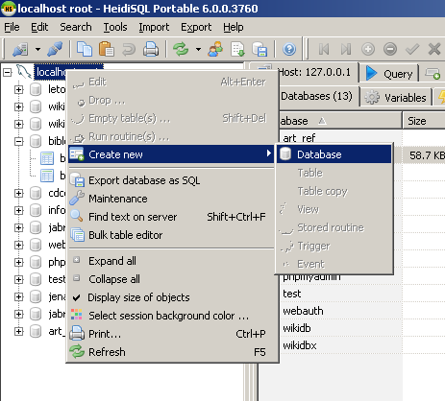Choose Refresh in the context menu
The image size is (445, 401).
pos(170,352)
